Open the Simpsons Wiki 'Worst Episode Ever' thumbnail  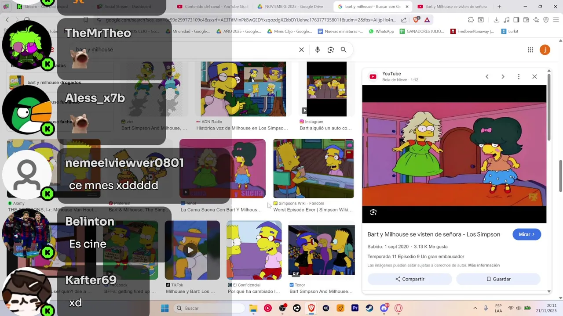click(x=313, y=169)
